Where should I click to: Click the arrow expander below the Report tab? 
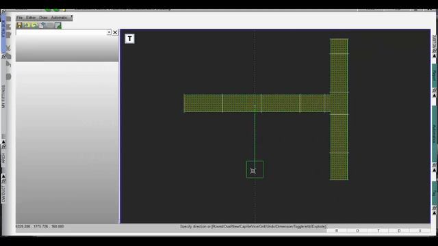pos(435,96)
